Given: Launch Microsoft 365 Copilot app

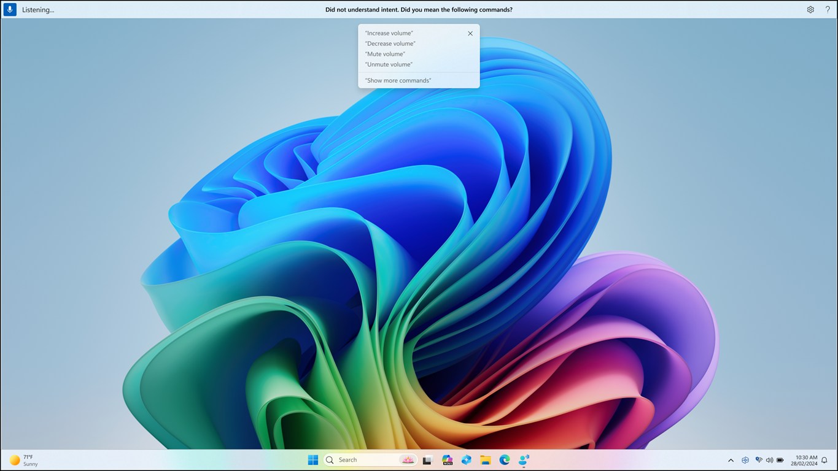Looking at the screenshot, I should tap(447, 460).
